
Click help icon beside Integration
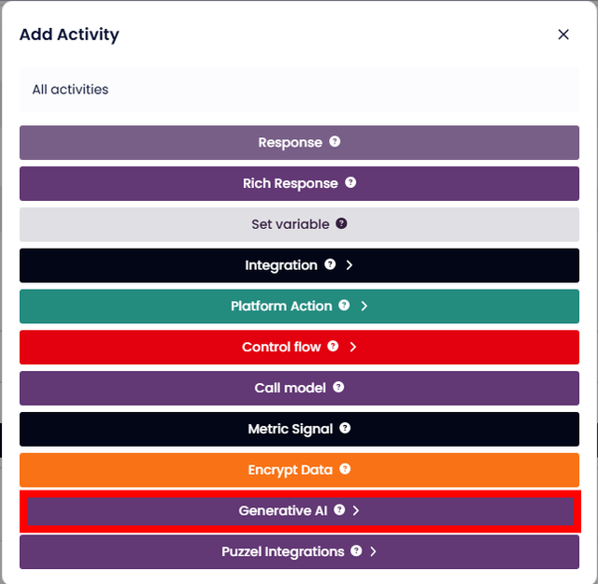tap(330, 265)
